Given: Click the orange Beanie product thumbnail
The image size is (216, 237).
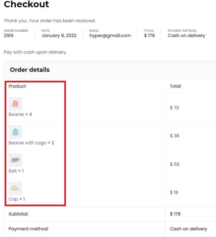Looking at the screenshot, I should [x=15, y=104].
